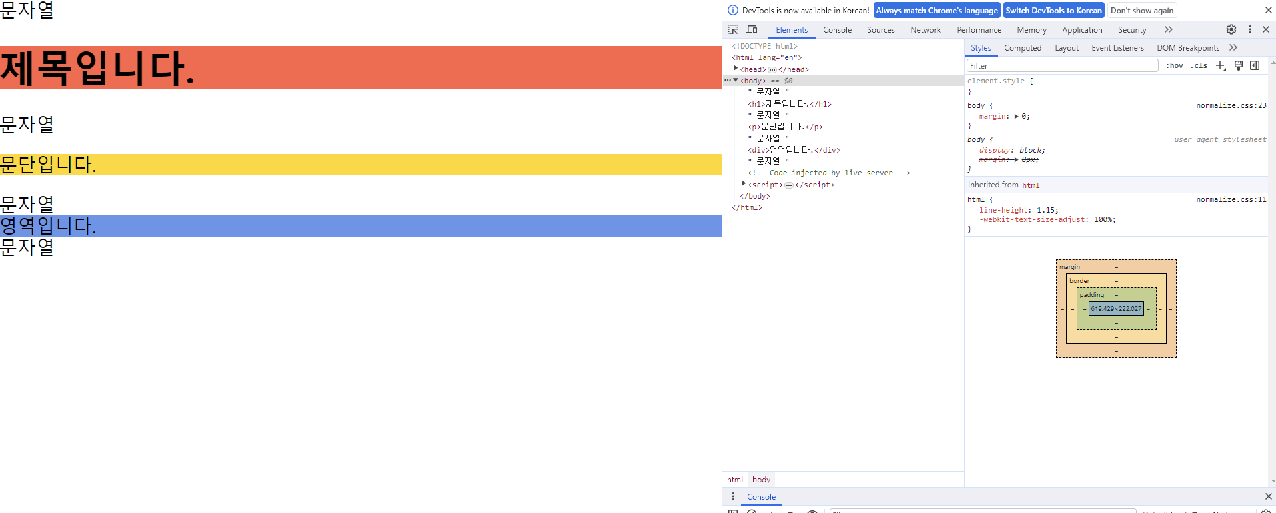Open the Console tab in top bar
This screenshot has width=1276, height=513.
click(837, 30)
